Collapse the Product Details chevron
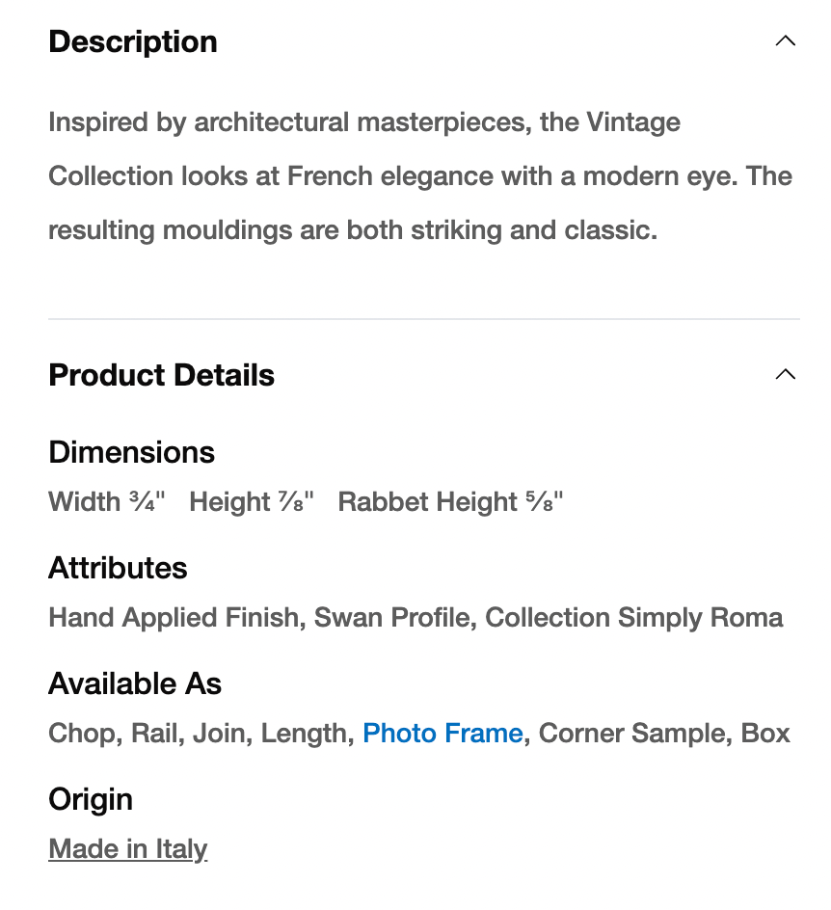This screenshot has height=910, width=831. (x=786, y=375)
